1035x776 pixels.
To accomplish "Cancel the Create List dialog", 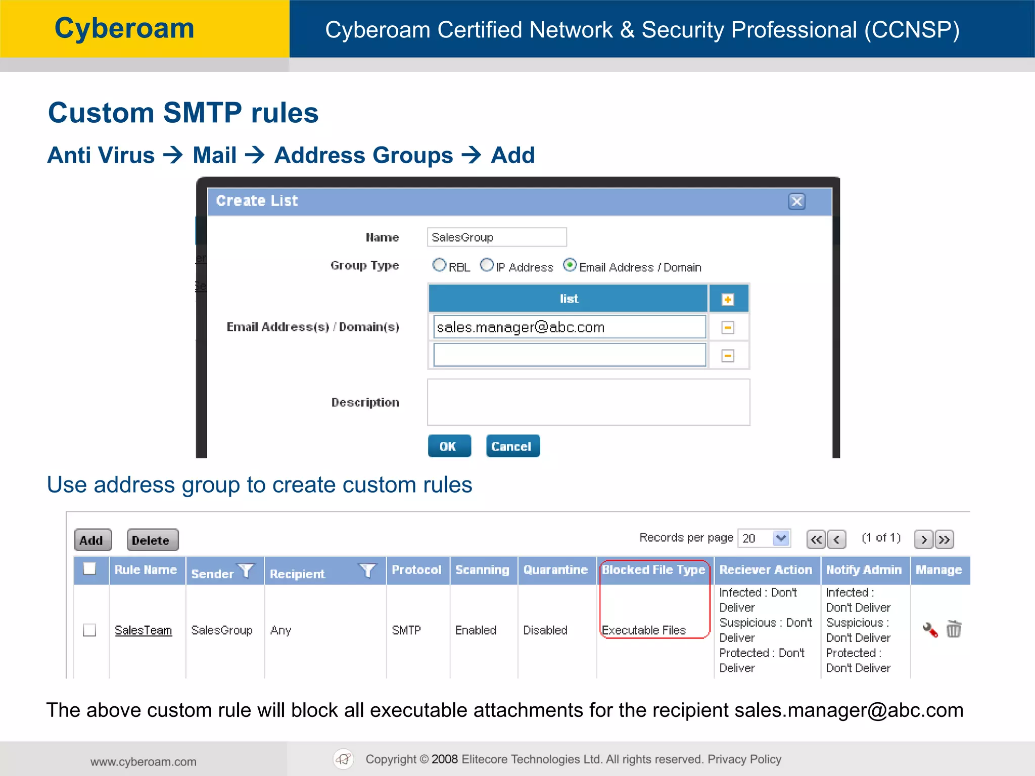I will (x=513, y=446).
